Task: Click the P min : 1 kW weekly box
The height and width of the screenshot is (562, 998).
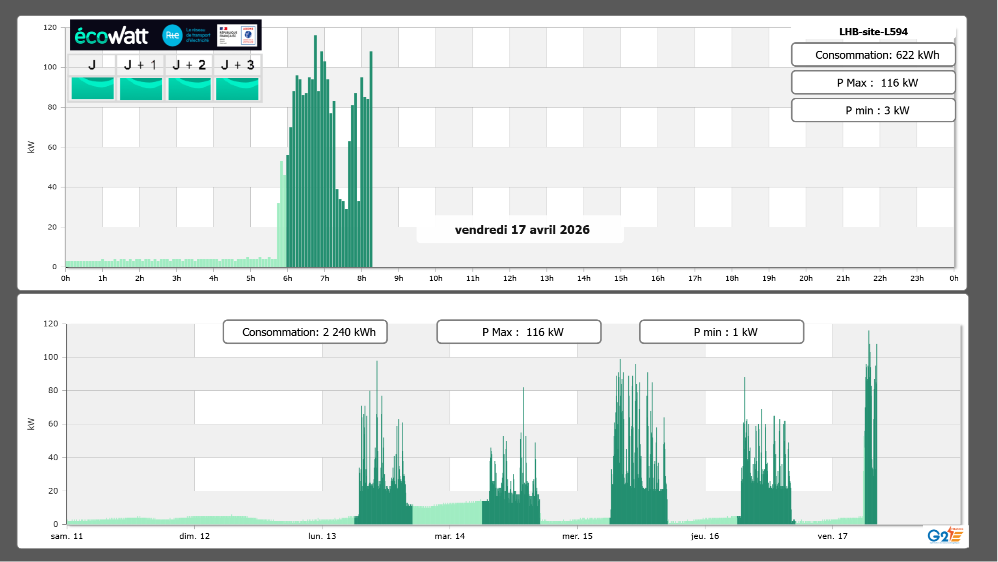Action: [721, 332]
